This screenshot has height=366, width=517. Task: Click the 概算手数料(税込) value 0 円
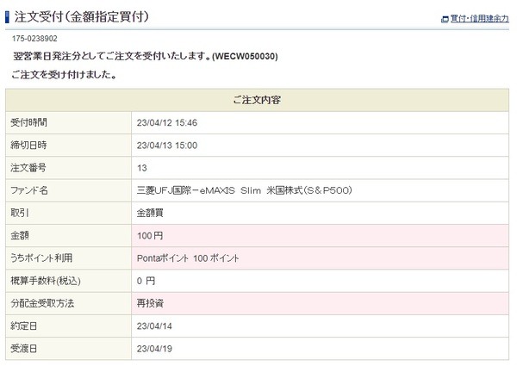(146, 281)
